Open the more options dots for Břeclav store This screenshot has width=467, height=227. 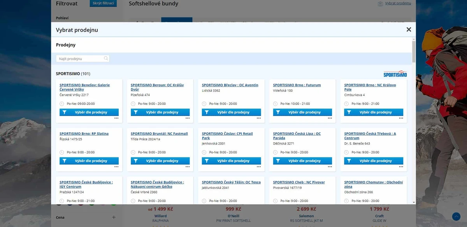(259, 118)
